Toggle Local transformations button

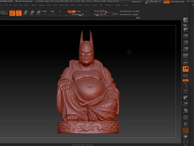pyautogui.click(x=185, y=69)
